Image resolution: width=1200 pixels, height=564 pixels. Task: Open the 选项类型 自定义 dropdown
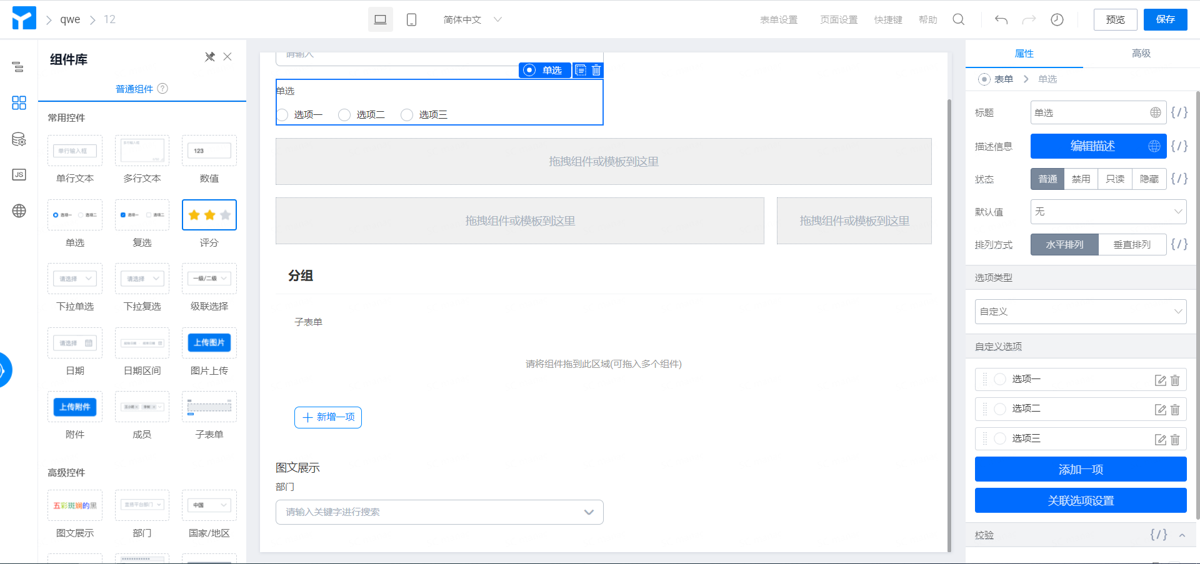(1080, 311)
